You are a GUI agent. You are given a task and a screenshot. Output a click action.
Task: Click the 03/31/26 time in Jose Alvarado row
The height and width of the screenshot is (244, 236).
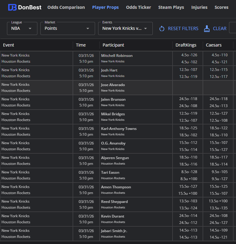[86, 85]
